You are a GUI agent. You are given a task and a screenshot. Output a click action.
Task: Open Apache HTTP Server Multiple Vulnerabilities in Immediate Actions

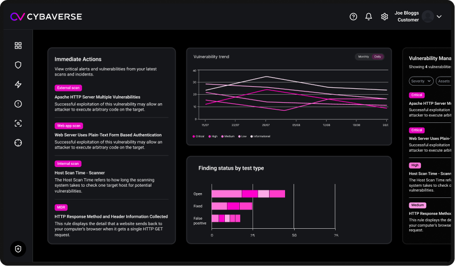(x=97, y=97)
